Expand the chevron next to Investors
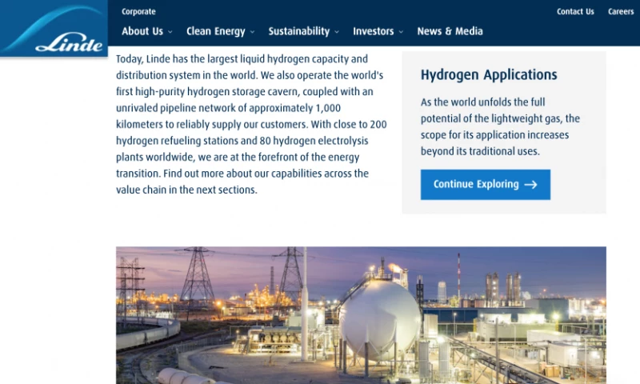This screenshot has width=640, height=384. coord(402,32)
